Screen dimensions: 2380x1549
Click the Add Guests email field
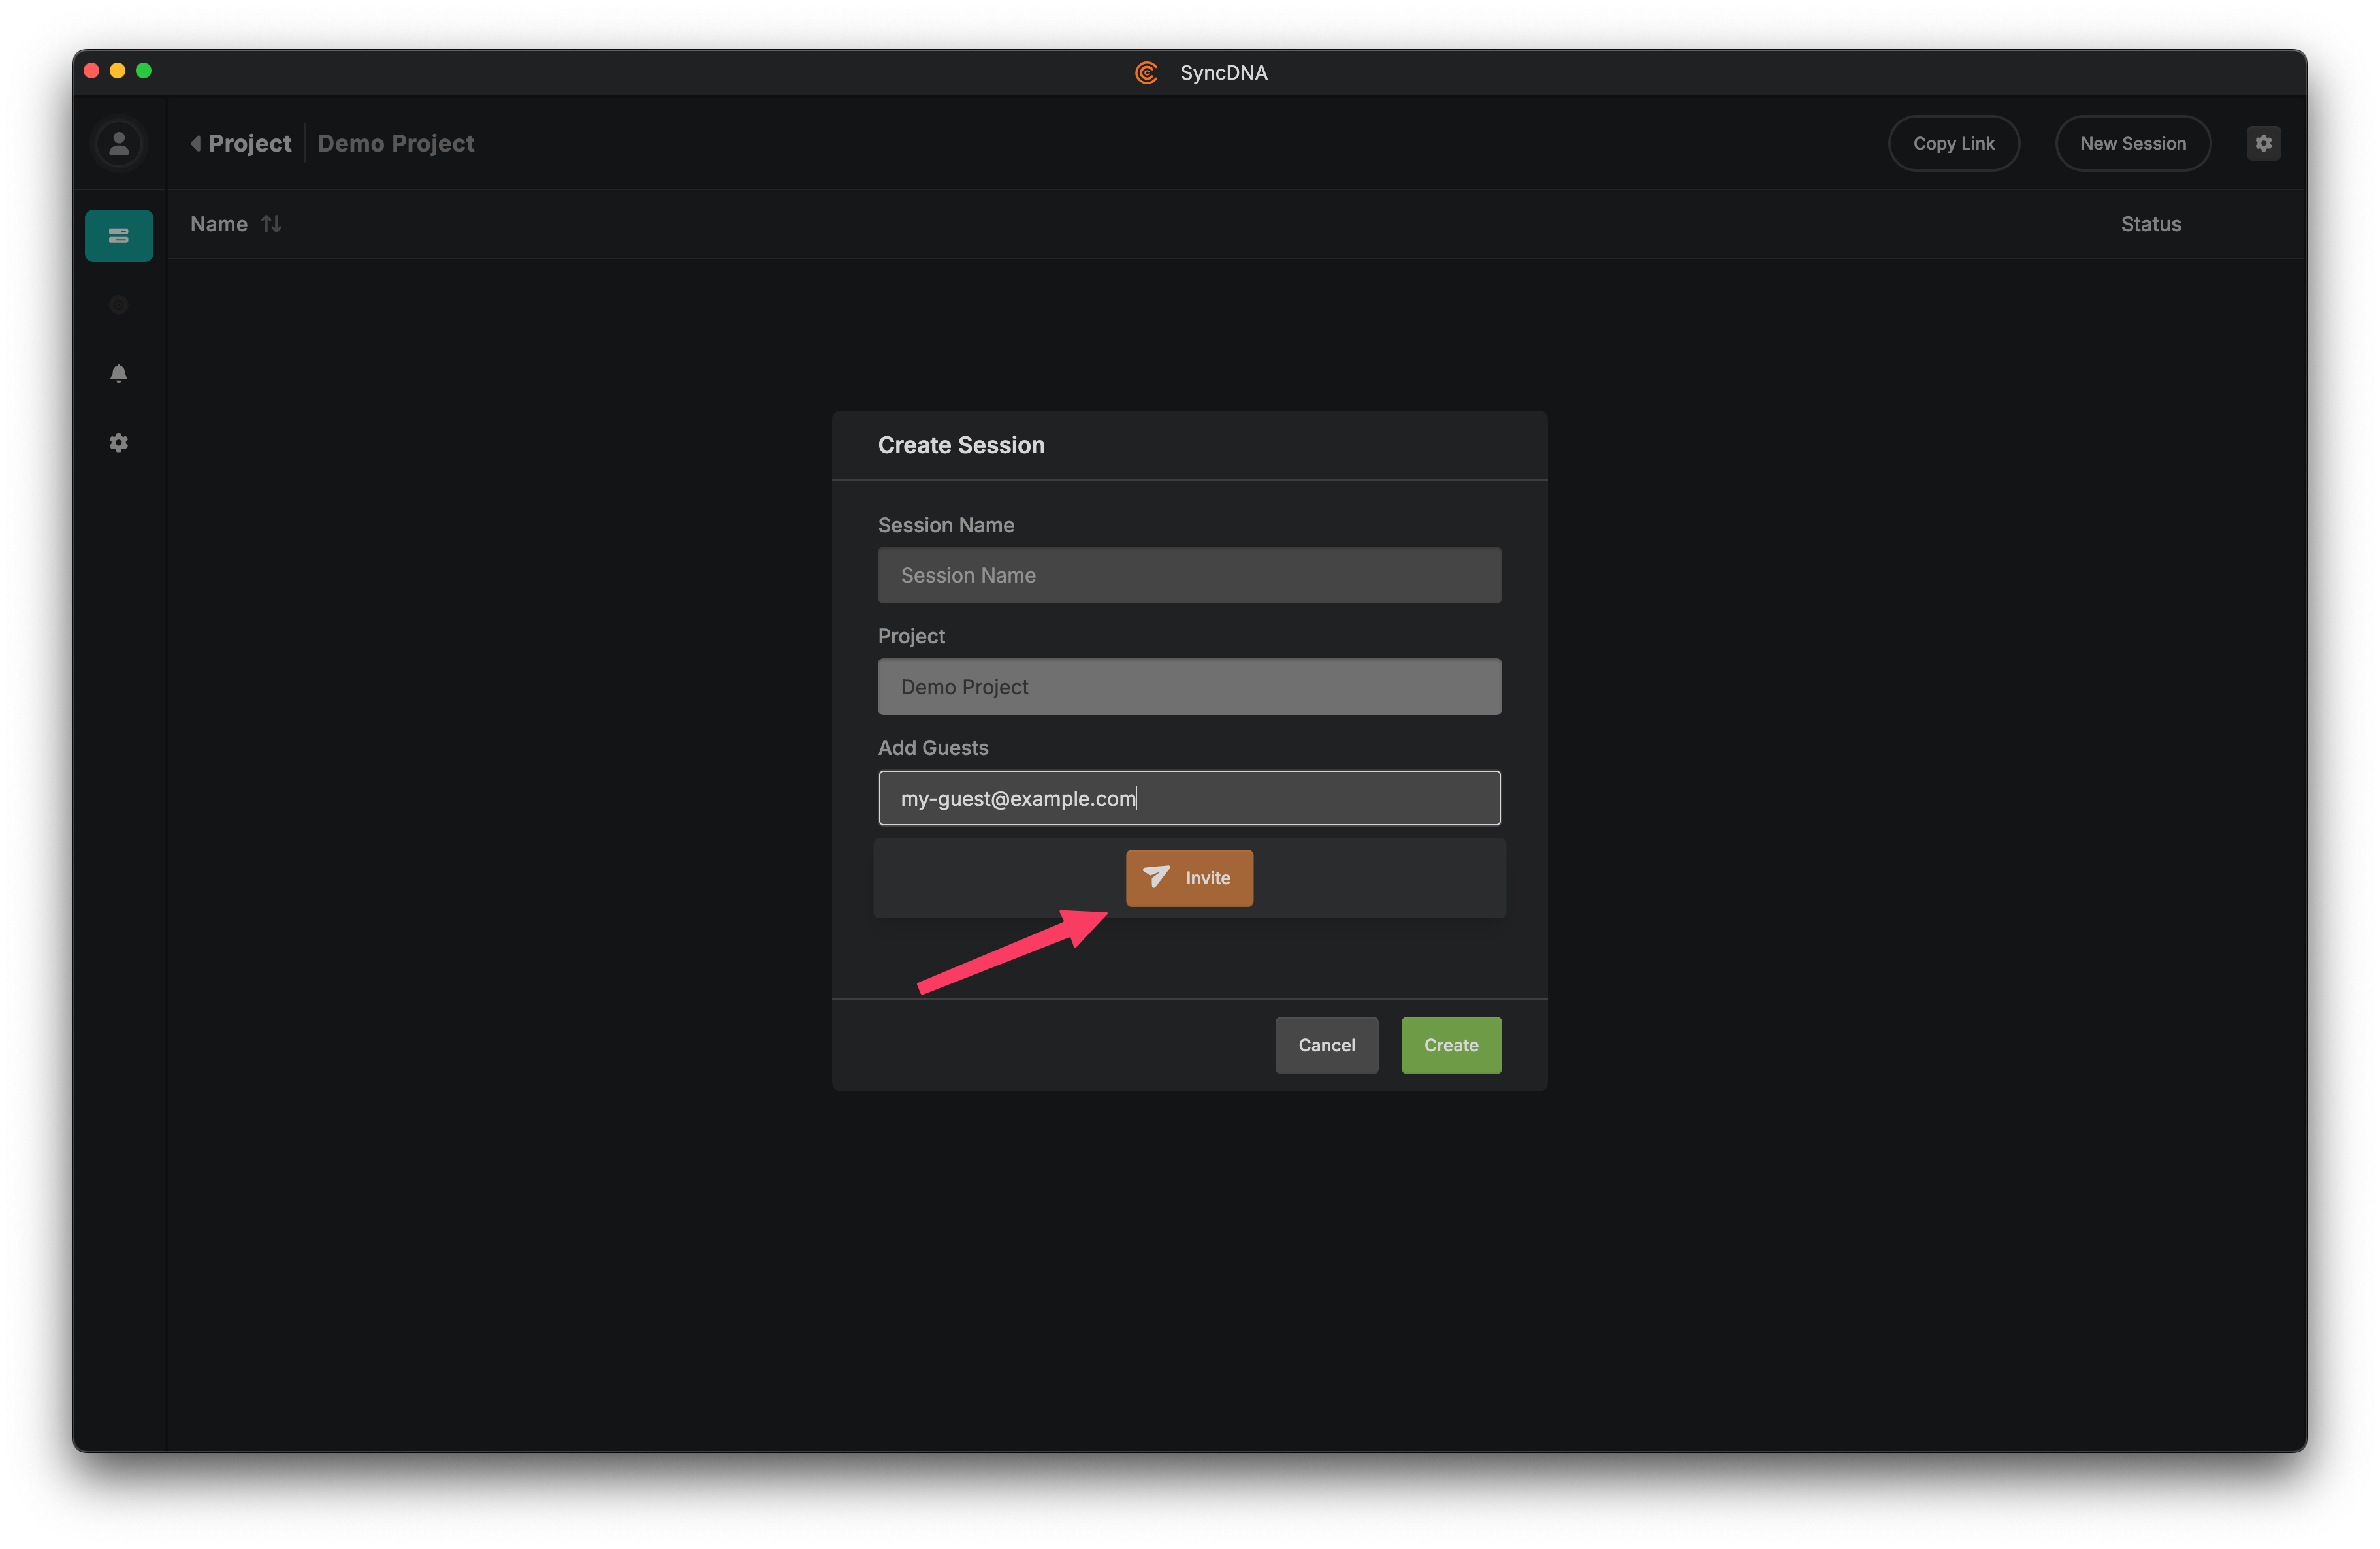click(x=1189, y=798)
